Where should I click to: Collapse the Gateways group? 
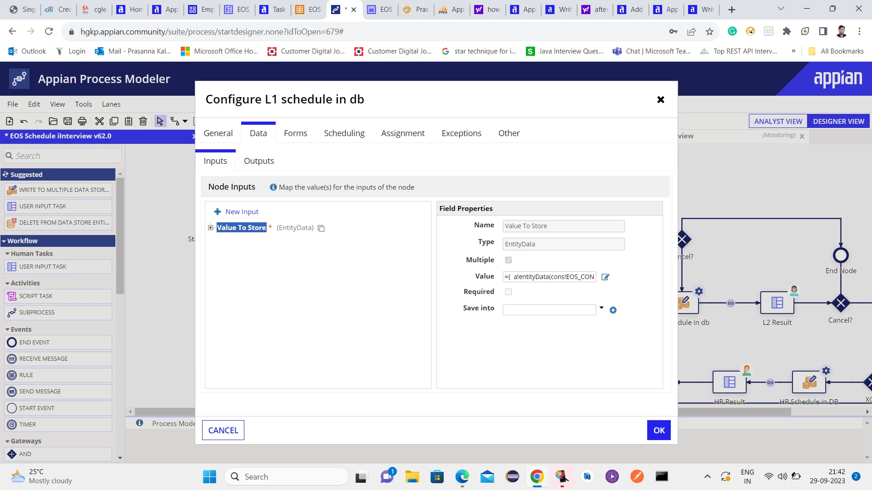(x=7, y=441)
